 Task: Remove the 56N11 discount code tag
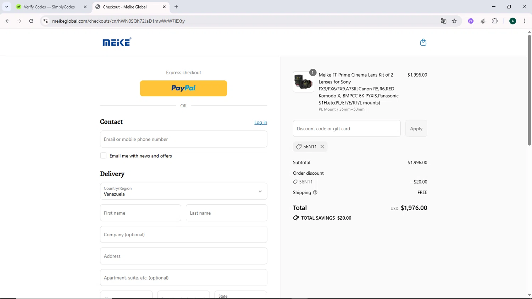pyautogui.click(x=322, y=146)
